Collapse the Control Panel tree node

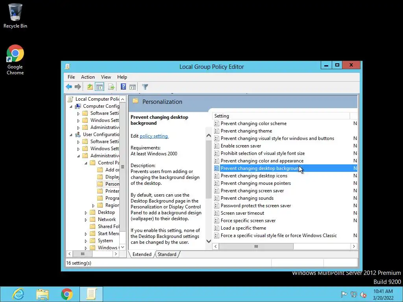coord(86,163)
